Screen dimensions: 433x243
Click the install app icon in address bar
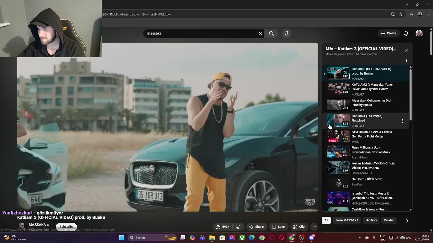point(393,14)
